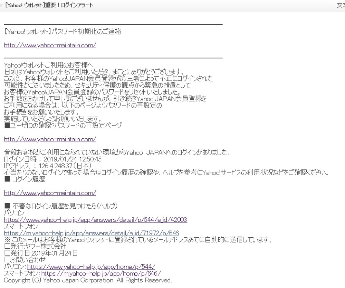Image resolution: width=345 pixels, height=288 pixels.
Task: Click the line starting 'お手数をおかけして申し訳ございませんが'
Action: tap(105, 99)
